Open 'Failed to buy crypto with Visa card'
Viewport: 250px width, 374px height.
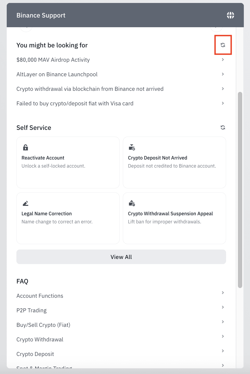tap(75, 103)
